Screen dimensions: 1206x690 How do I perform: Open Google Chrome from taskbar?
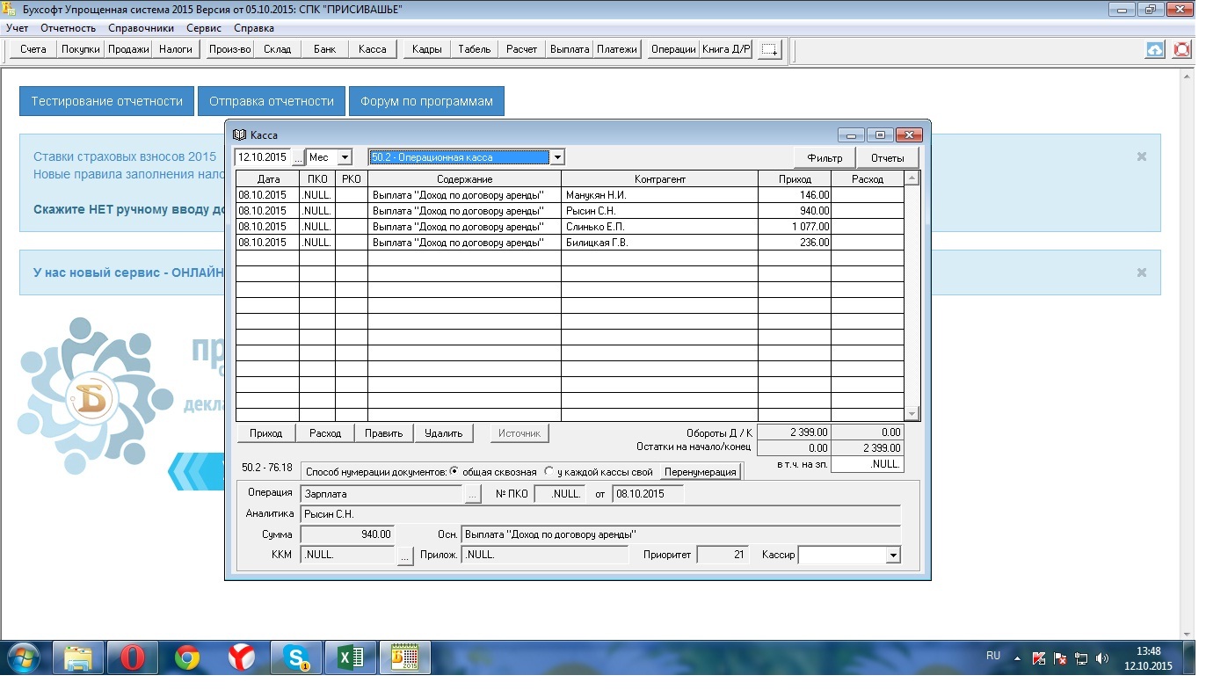pyautogui.click(x=186, y=657)
